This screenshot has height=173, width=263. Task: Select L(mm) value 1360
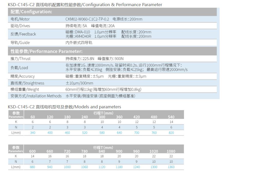click(x=171, y=167)
